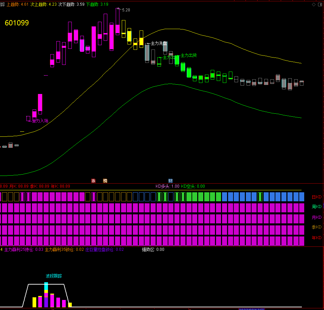Click the 601099 stock code
This screenshot has width=324, height=310.
(x=17, y=23)
